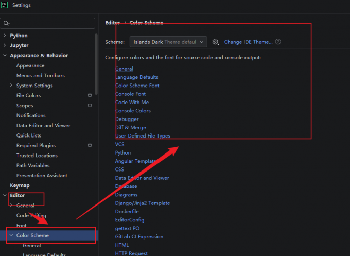Open Diagrams color settings link
The width and height of the screenshot is (350, 256).
[x=126, y=195]
